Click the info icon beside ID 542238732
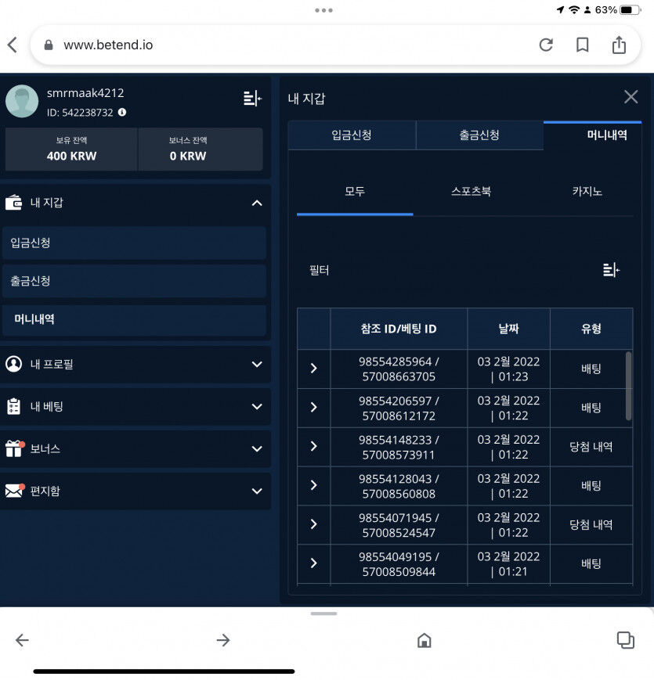Image resolution: width=654 pixels, height=680 pixels. (x=122, y=113)
